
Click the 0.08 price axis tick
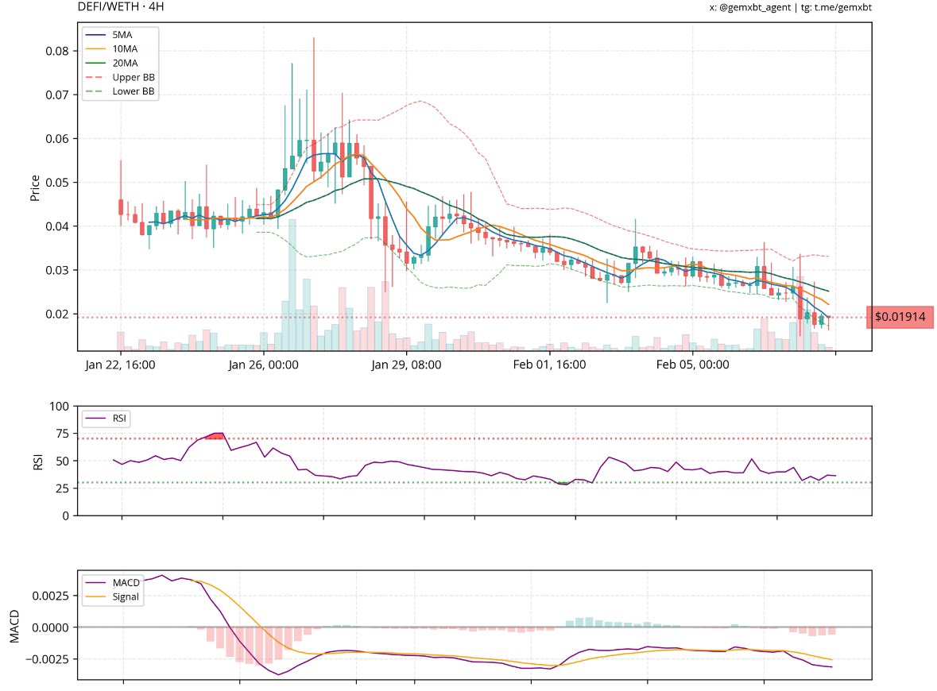click(x=57, y=52)
